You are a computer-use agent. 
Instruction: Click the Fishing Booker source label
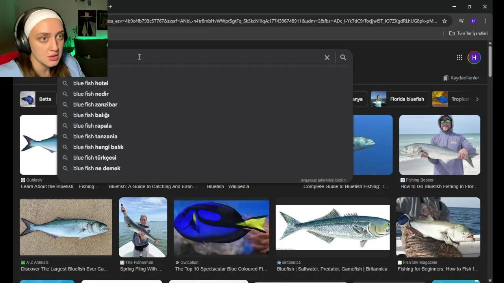pyautogui.click(x=417, y=180)
